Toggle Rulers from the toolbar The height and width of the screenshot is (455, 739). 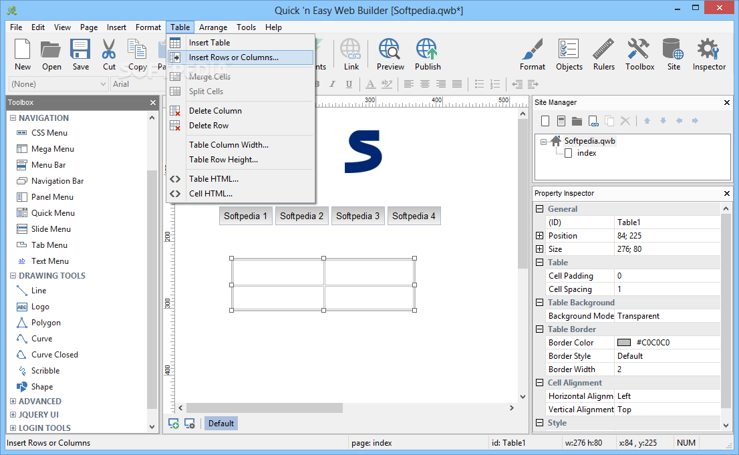coord(604,55)
